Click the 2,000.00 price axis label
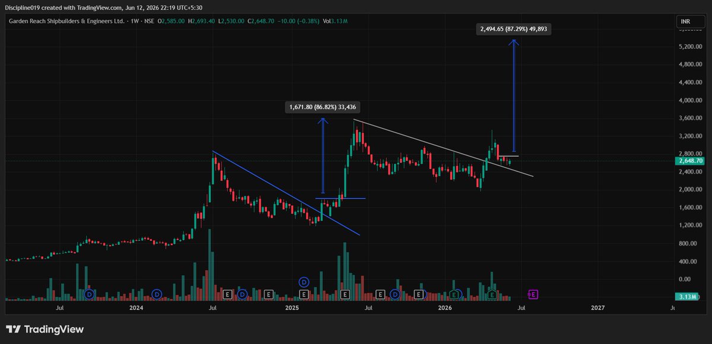The width and height of the screenshot is (712, 344). pos(691,190)
